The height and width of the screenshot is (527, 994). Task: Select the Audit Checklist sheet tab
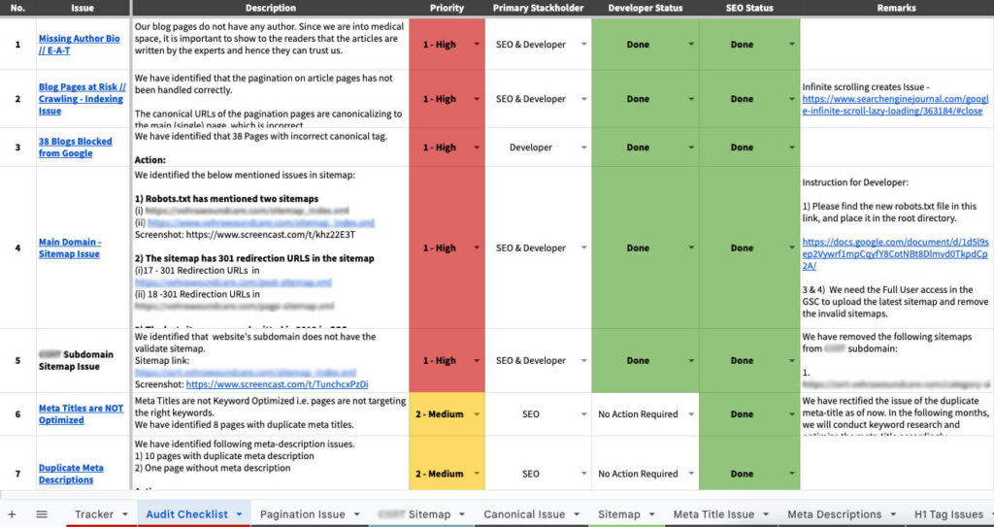(x=187, y=514)
